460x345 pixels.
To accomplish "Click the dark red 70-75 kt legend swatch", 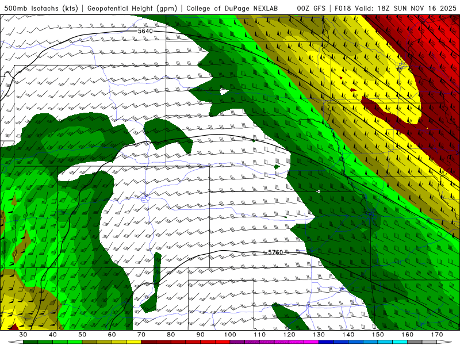I will pyautogui.click(x=149, y=342).
